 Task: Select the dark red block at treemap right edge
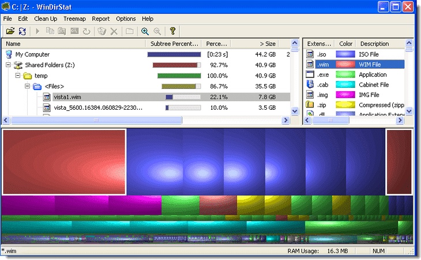click(399, 162)
